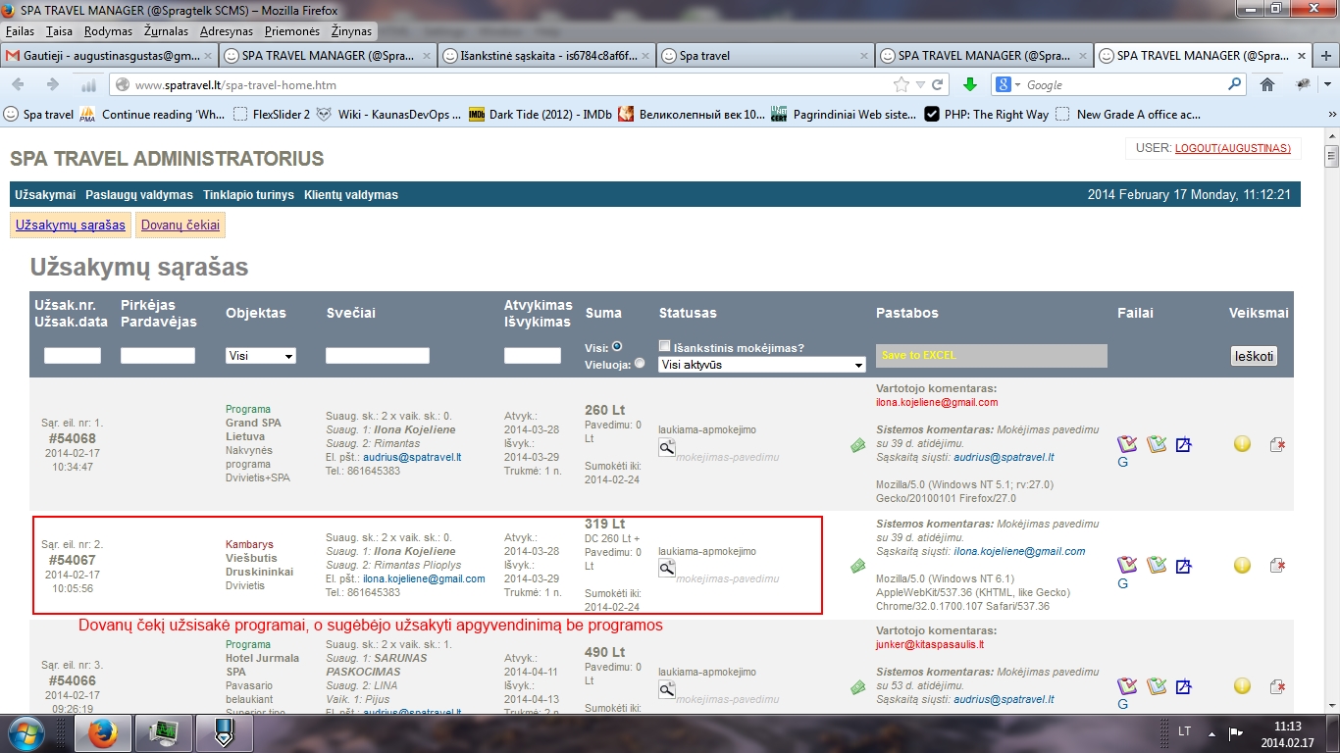Click the delete document icon for order #54068

tap(1277, 444)
